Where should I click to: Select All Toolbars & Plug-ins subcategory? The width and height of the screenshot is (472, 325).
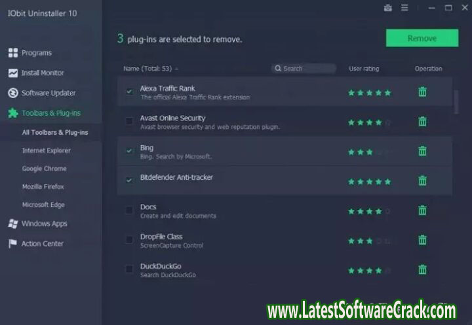pos(55,133)
